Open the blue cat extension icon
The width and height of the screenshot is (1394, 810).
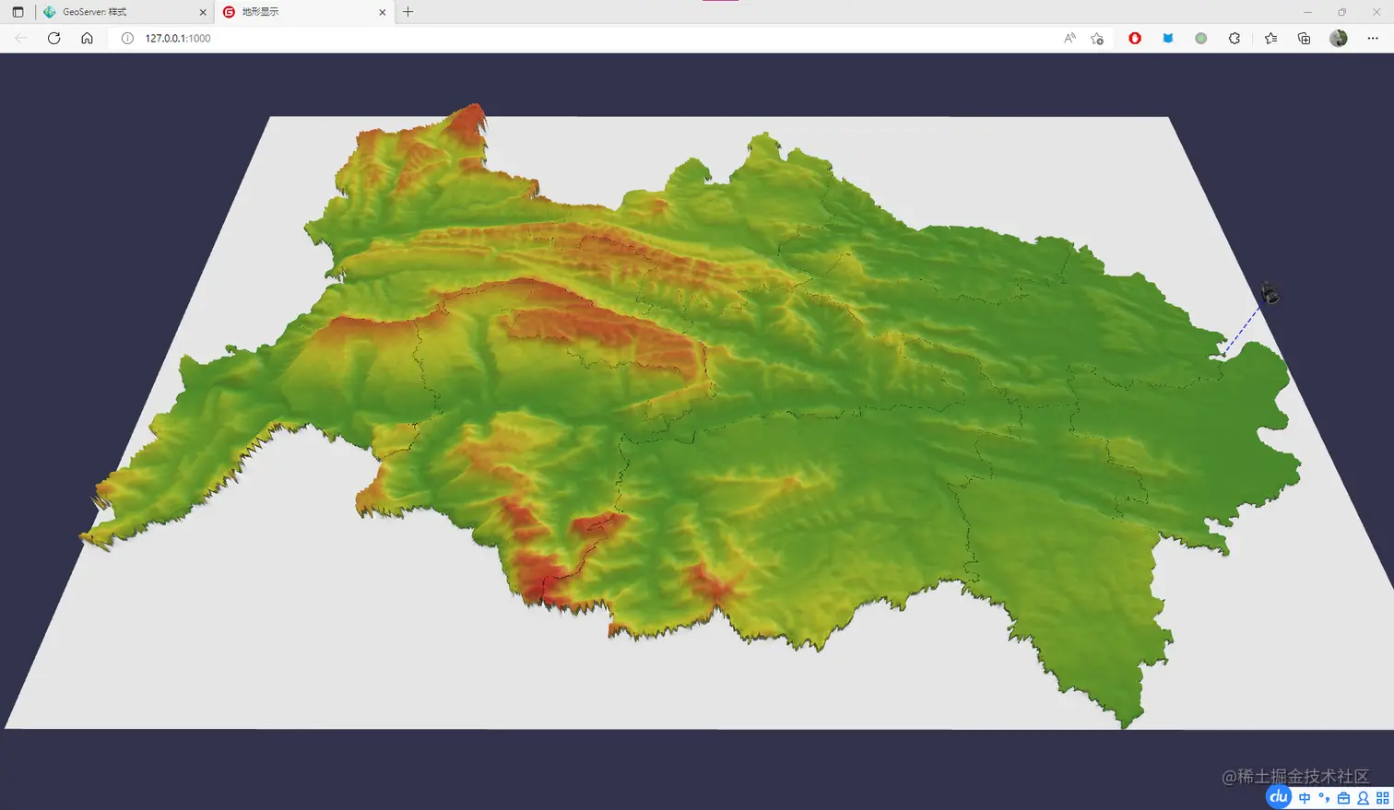coord(1168,38)
